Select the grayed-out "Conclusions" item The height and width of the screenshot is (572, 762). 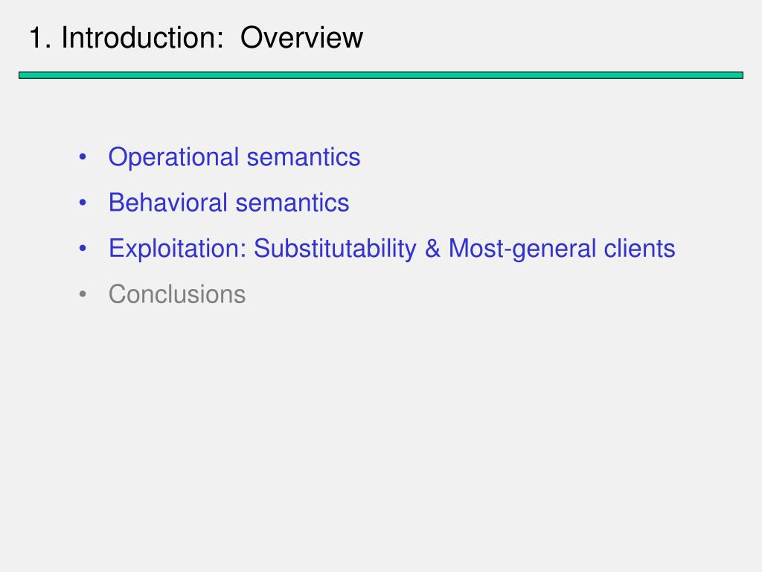click(177, 294)
